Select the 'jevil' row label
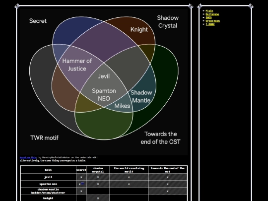The height and width of the screenshot is (201, 268). (x=48, y=177)
